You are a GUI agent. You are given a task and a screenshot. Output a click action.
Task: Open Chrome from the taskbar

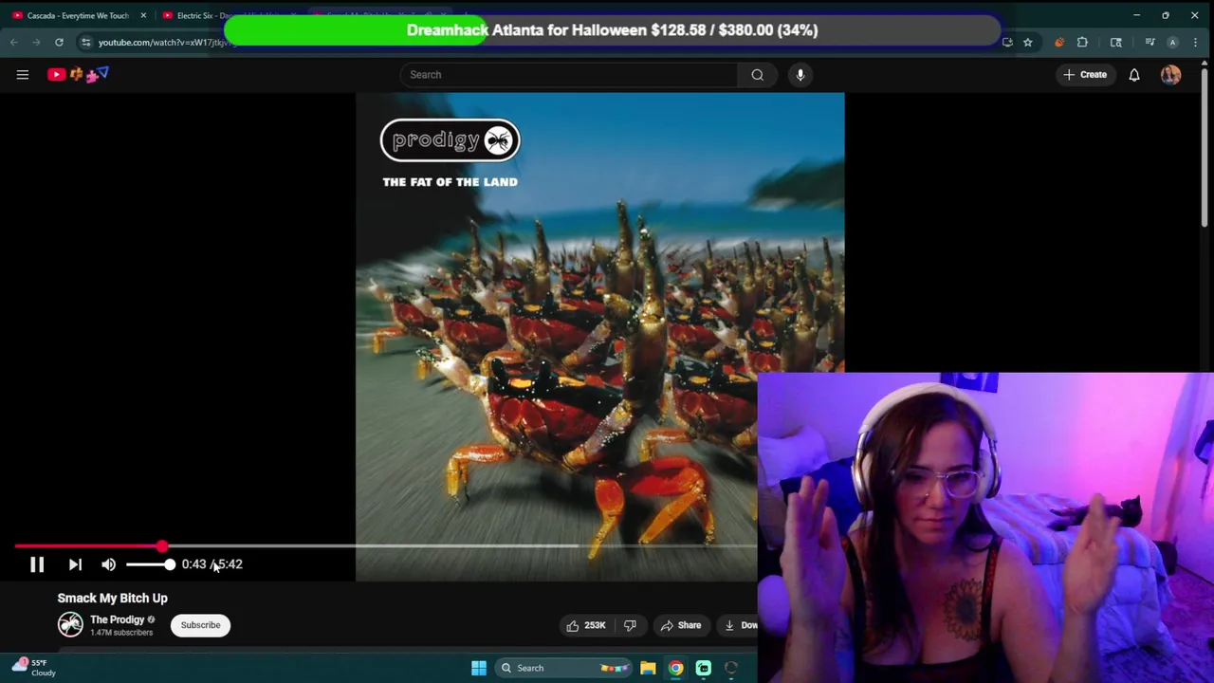tap(675, 668)
